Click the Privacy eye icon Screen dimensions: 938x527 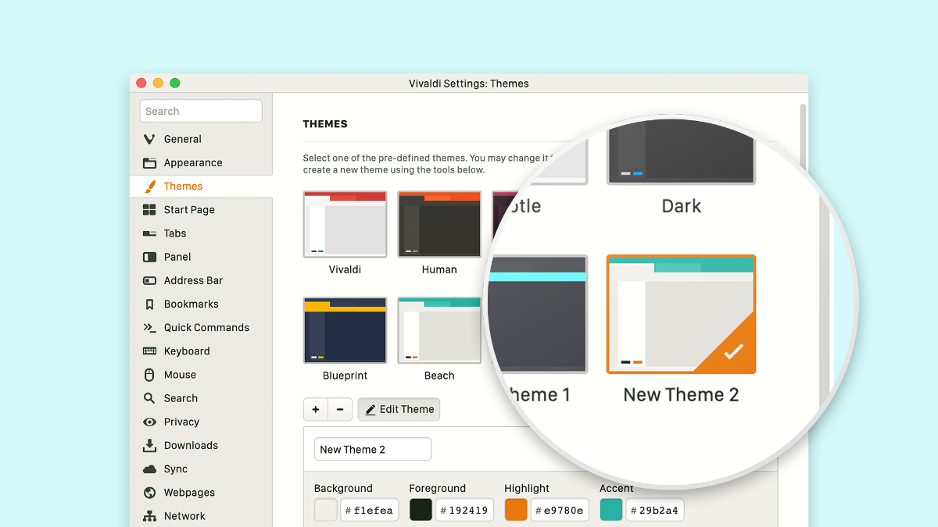coord(149,422)
